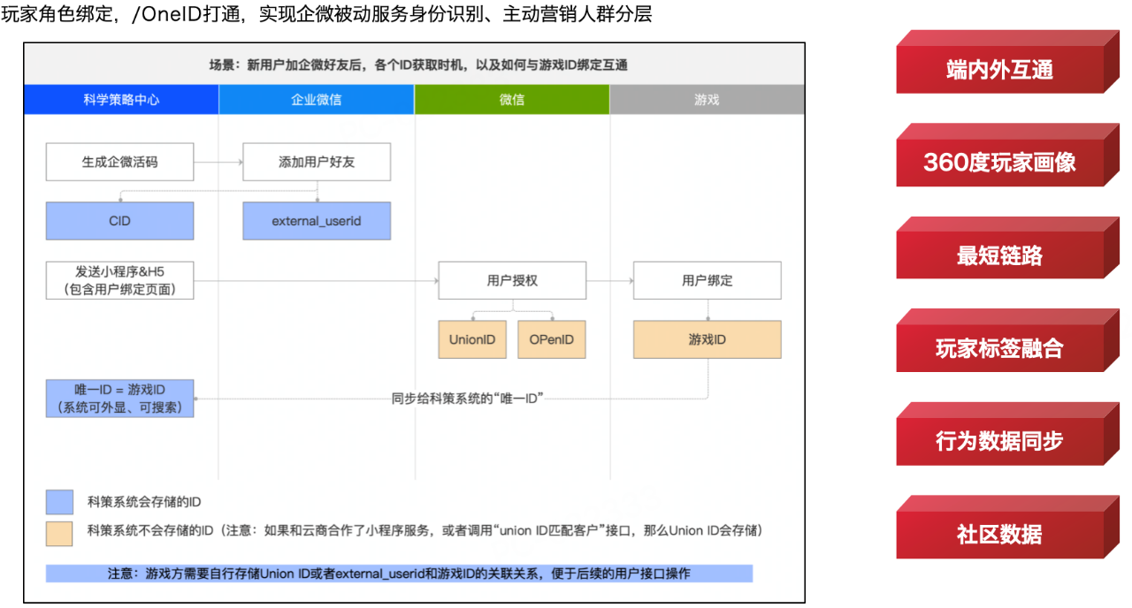The width and height of the screenshot is (1132, 608).
Task: Click the 唯一ID = 游戏ID box
Action: point(120,399)
